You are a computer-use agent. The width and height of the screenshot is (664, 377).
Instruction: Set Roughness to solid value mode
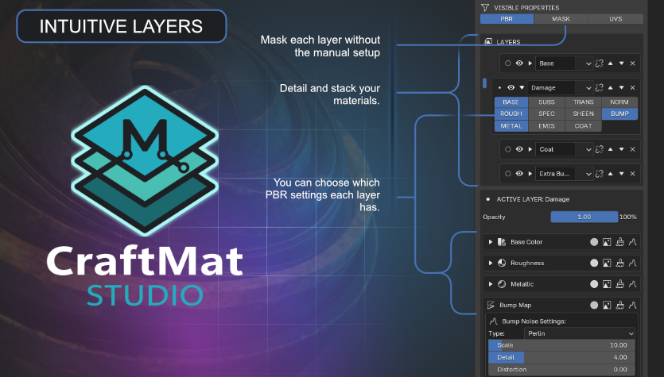[594, 263]
